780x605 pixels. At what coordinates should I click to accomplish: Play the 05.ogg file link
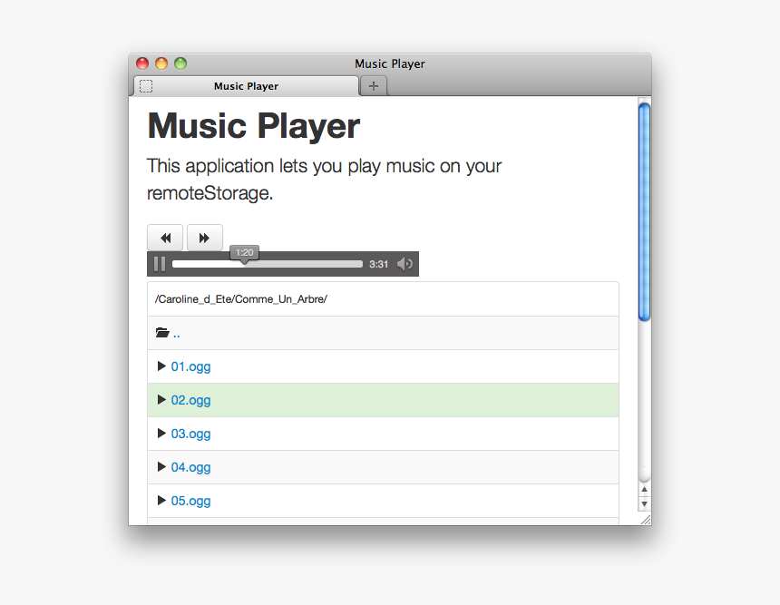tap(190, 501)
